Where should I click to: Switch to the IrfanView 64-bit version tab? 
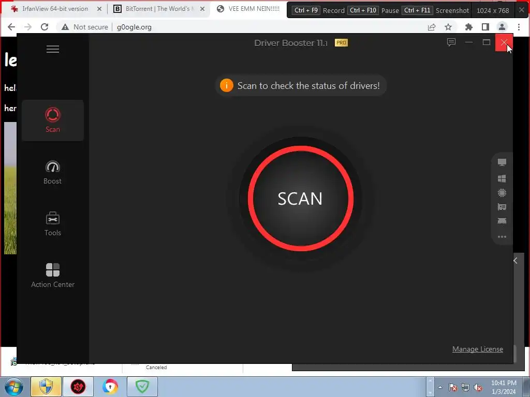coord(55,9)
